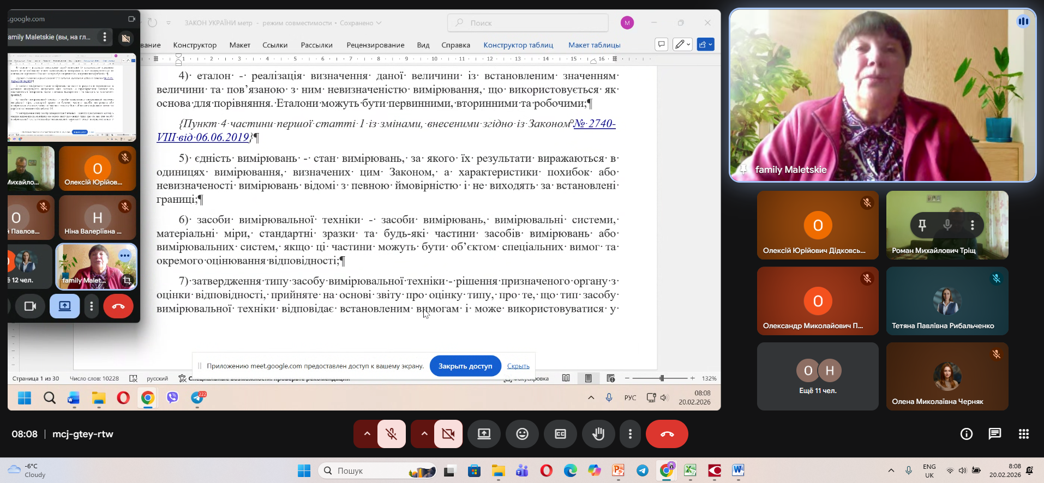Open more options menu in Meet bar
The image size is (1044, 483).
pos(630,434)
